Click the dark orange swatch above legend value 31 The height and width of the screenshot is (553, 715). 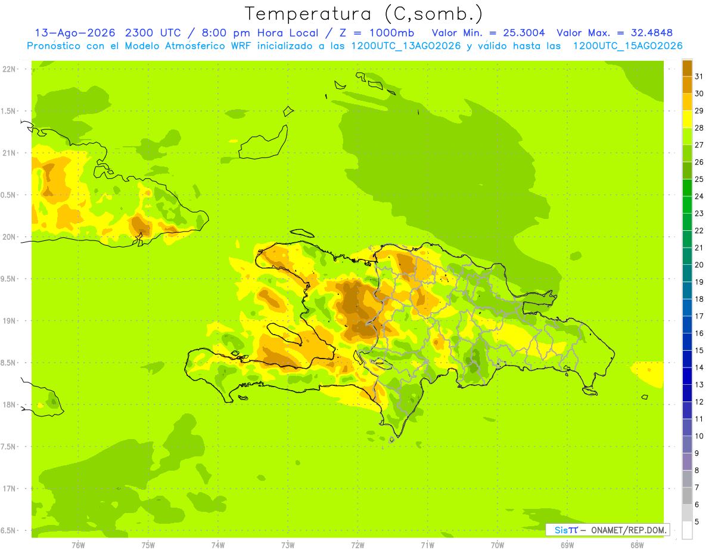(687, 68)
